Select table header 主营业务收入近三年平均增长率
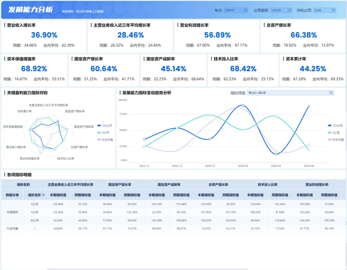This screenshot has height=270, width=347. 70,184
